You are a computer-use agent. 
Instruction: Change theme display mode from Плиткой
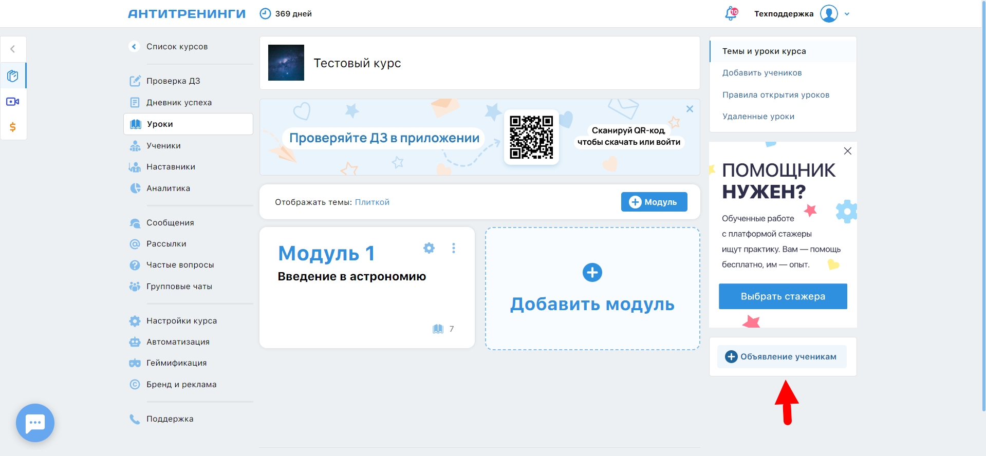click(372, 202)
